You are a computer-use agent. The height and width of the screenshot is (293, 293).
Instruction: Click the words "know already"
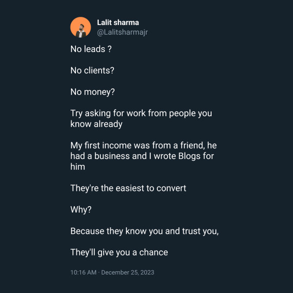pyautogui.click(x=97, y=124)
